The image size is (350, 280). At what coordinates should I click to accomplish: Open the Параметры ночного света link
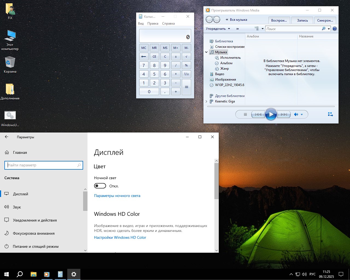tap(117, 196)
